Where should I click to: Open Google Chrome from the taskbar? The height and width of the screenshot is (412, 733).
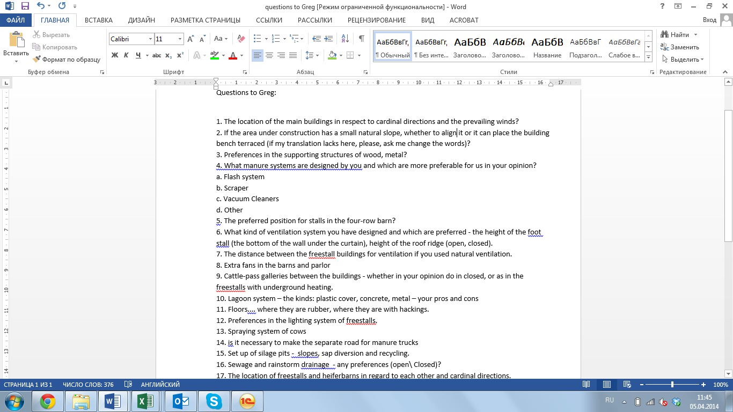tap(48, 401)
